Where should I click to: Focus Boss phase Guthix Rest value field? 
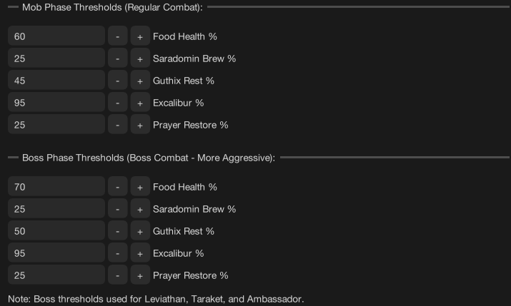pyautogui.click(x=56, y=231)
